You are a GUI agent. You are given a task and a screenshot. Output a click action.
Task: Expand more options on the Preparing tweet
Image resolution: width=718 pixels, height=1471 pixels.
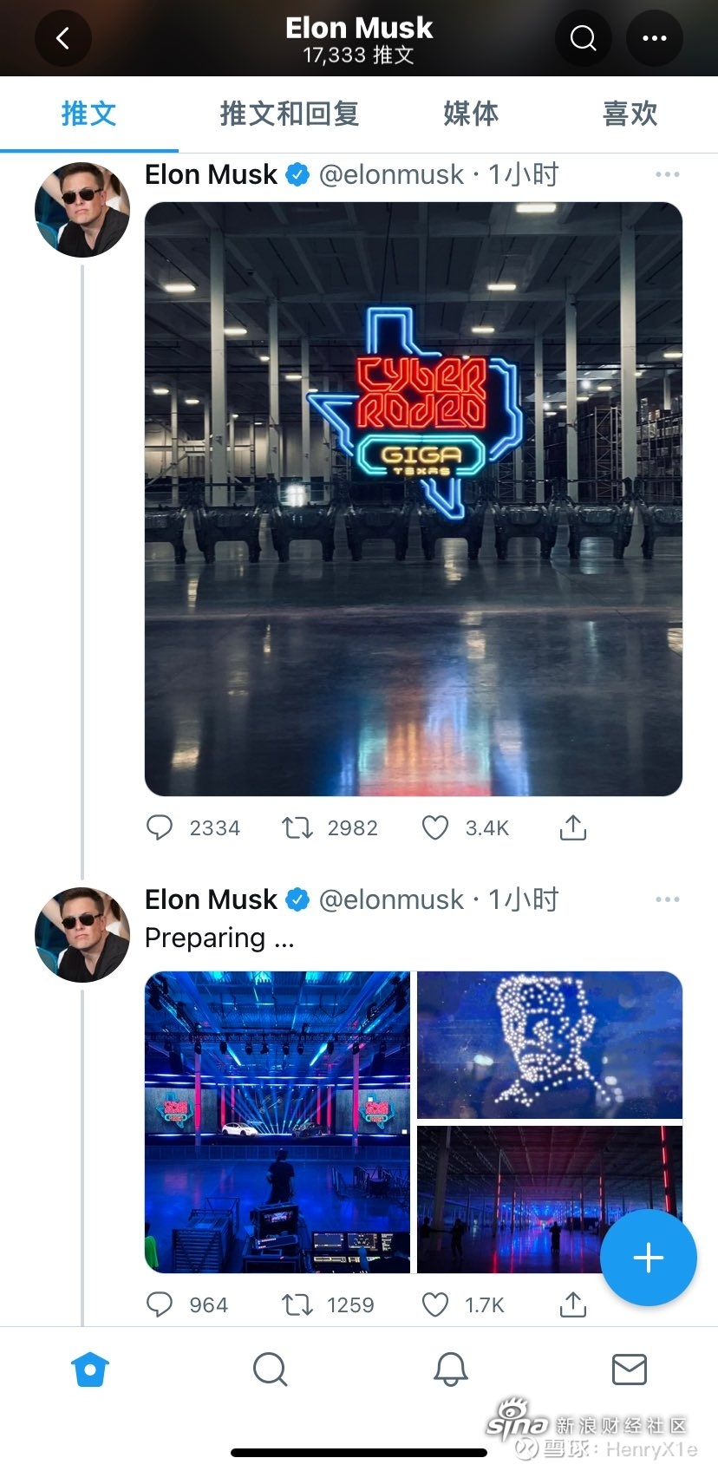[x=668, y=899]
